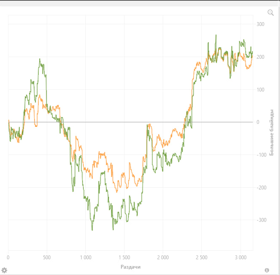Pick the 1 500 x-axis tick label

point(124,258)
